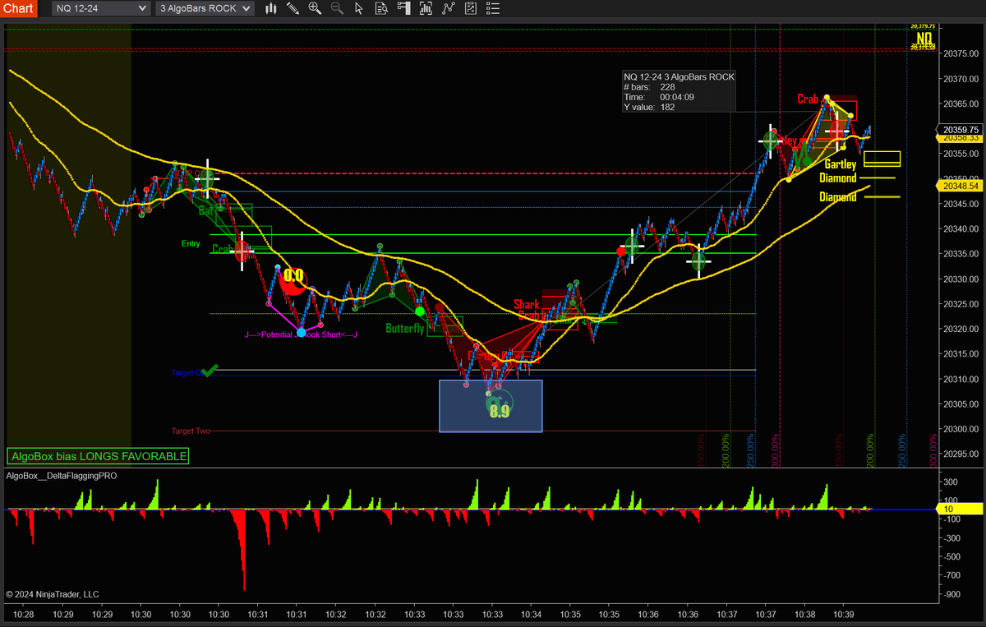Click the Time: 00:04:09 data box row

pyautogui.click(x=659, y=97)
